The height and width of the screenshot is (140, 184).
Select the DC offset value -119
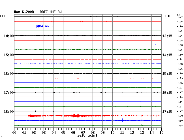coord(180,55)
